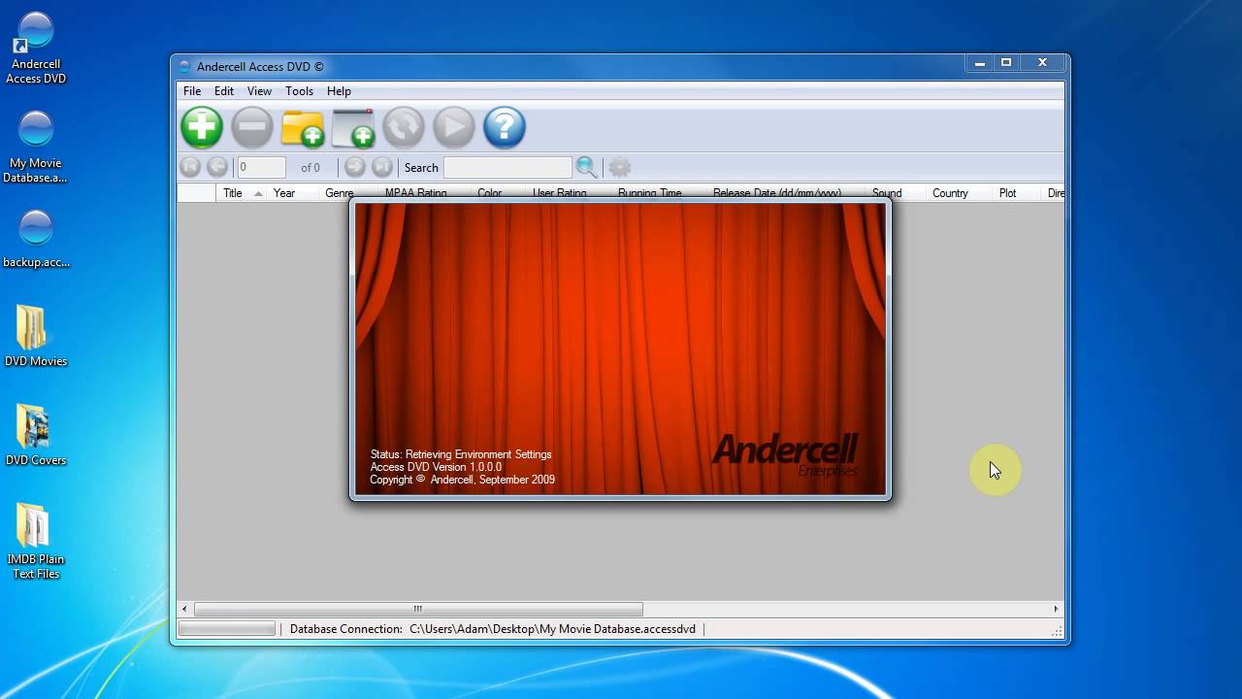Click the Genre column header
This screenshot has height=699, width=1242.
coord(339,193)
